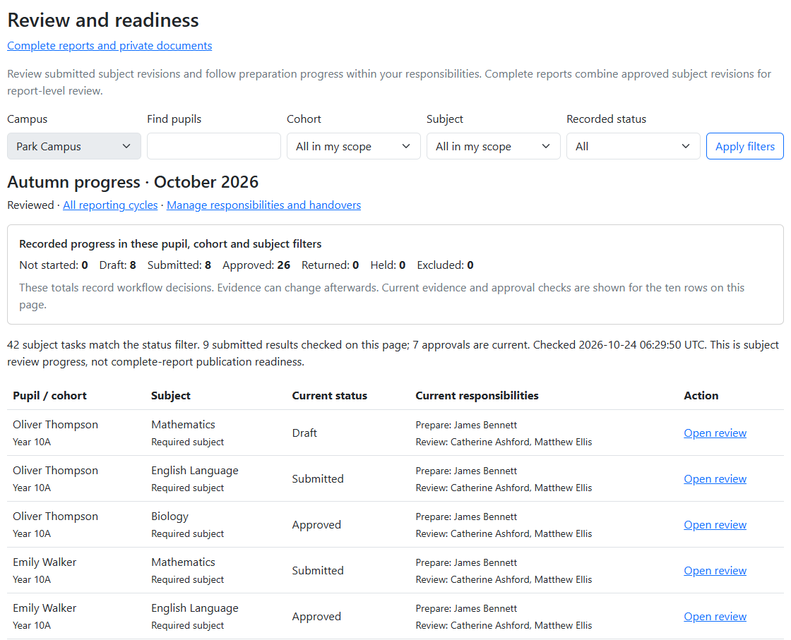Click the Pupil / cohort column header
This screenshot has width=791, height=640.
coord(50,396)
